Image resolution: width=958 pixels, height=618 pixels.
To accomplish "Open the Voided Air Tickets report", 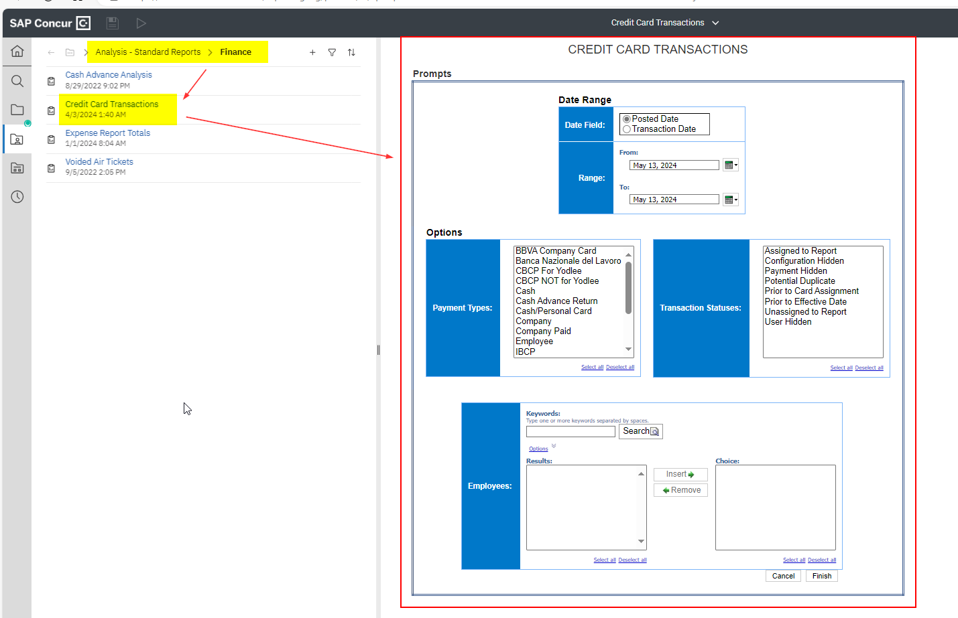I will 99,162.
